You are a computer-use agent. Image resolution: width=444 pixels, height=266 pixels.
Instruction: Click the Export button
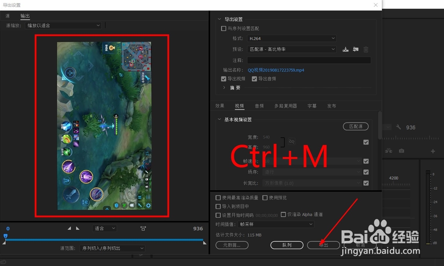click(323, 245)
